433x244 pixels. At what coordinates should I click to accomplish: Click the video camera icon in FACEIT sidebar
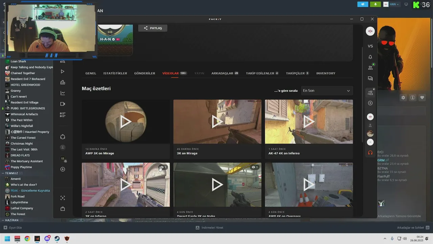[x=63, y=104]
